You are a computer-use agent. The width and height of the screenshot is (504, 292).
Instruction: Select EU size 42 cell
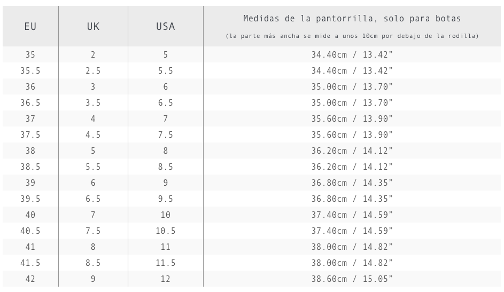pos(30,279)
